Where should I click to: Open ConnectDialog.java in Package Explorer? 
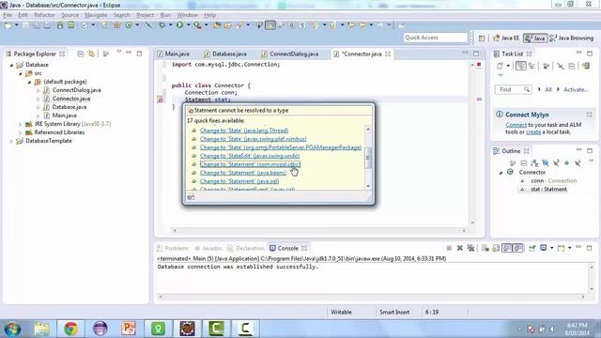(76, 90)
